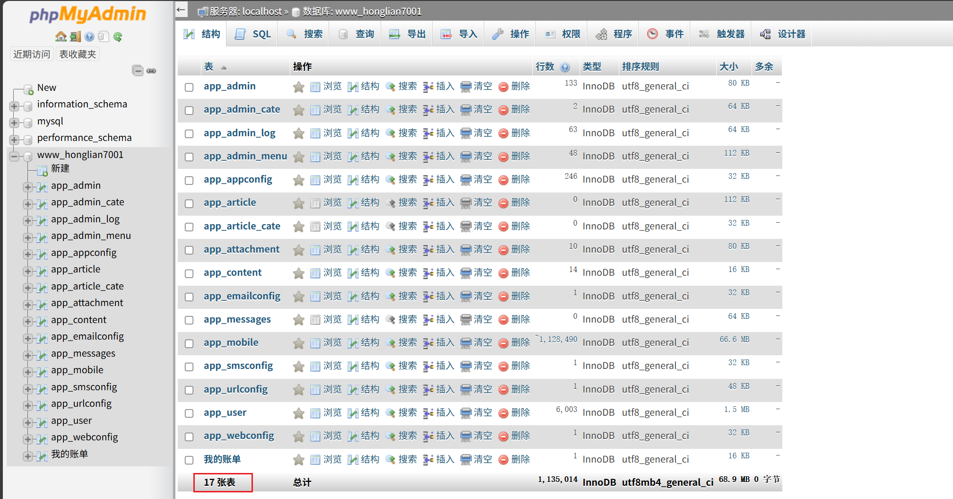Sort by the 表 column header

[208, 67]
